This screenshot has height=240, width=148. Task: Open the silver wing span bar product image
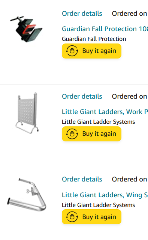[27, 194]
